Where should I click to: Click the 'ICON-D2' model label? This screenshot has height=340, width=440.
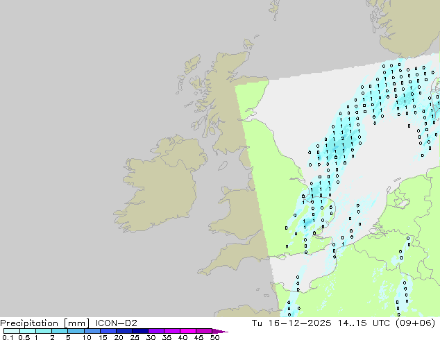click(x=117, y=323)
